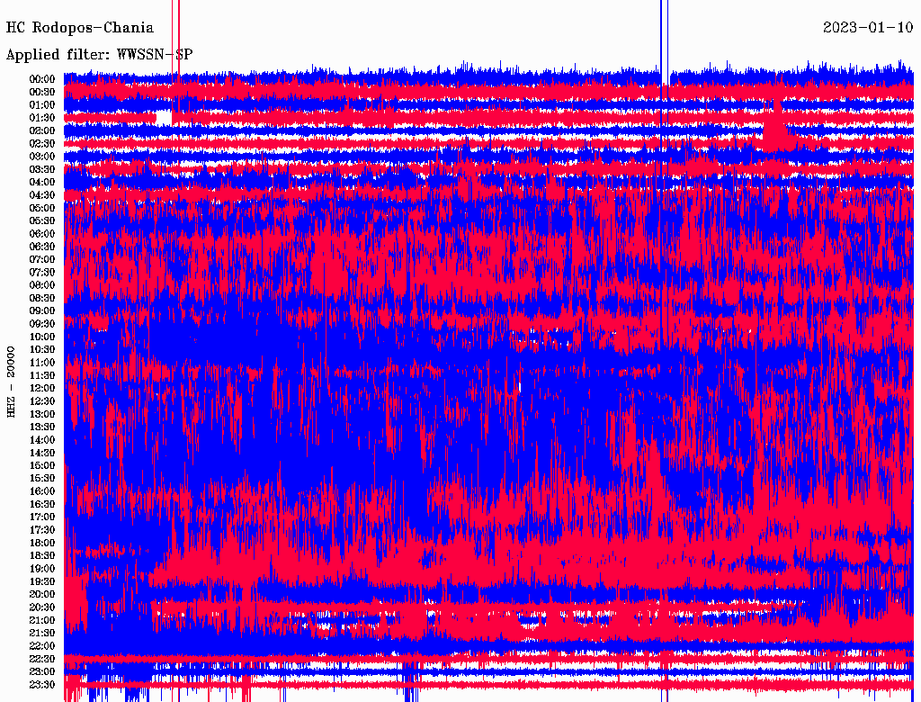Select the 03:00 time row label

pyautogui.click(x=42, y=157)
